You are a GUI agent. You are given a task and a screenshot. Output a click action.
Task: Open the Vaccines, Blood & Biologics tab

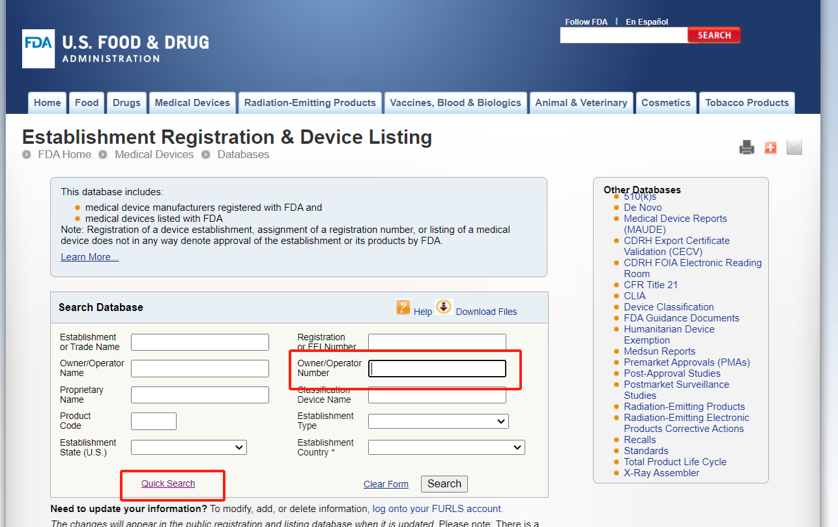[x=455, y=103]
